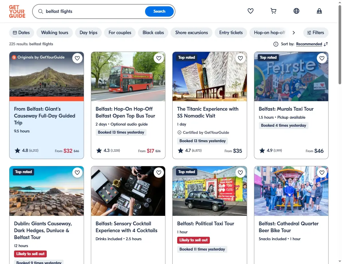Open From Belfast: Giant's Causeway trip title

coord(44,116)
